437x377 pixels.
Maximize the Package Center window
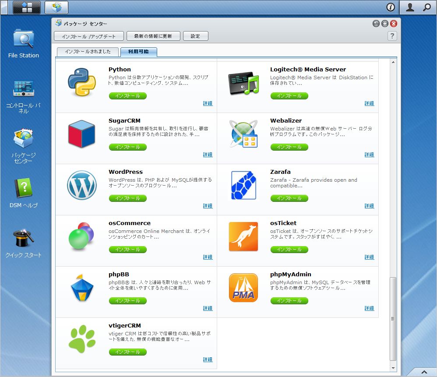pyautogui.click(x=385, y=24)
